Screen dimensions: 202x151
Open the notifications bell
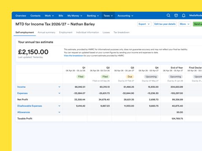click(183, 16)
